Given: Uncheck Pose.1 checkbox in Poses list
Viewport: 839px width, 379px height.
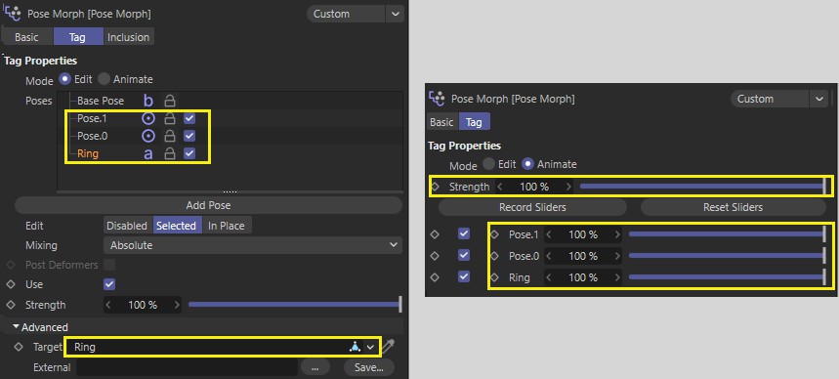Looking at the screenshot, I should point(189,118).
